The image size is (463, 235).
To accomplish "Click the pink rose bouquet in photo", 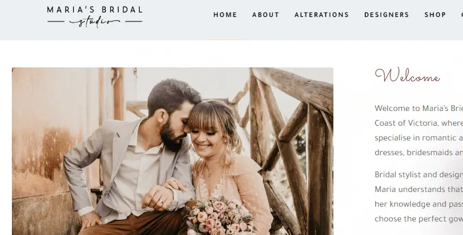I will coord(220,217).
